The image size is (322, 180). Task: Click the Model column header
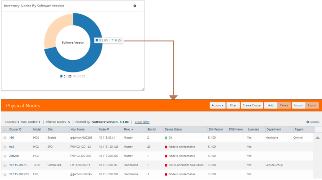pyautogui.click(x=37, y=130)
